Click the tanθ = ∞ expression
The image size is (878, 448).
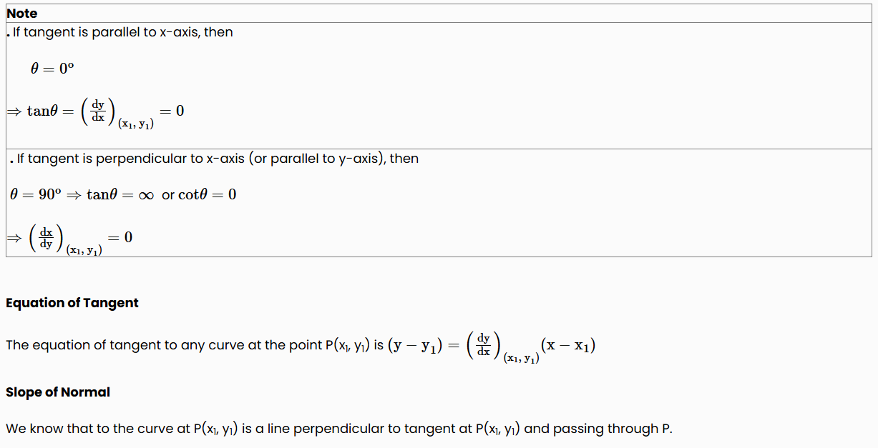[x=120, y=194]
